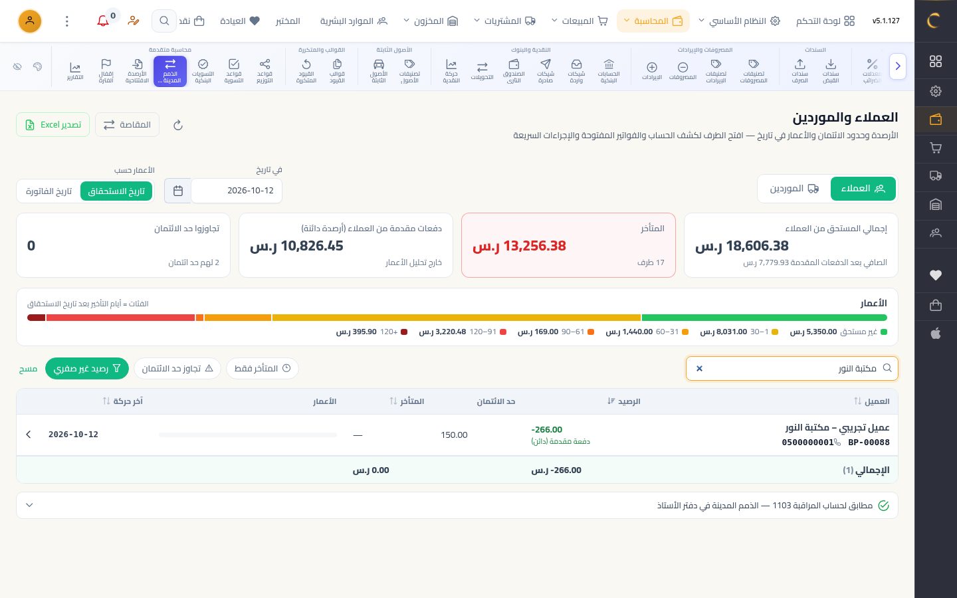Click the تصدير Excel export button
This screenshot has height=598, width=957.
tap(53, 125)
